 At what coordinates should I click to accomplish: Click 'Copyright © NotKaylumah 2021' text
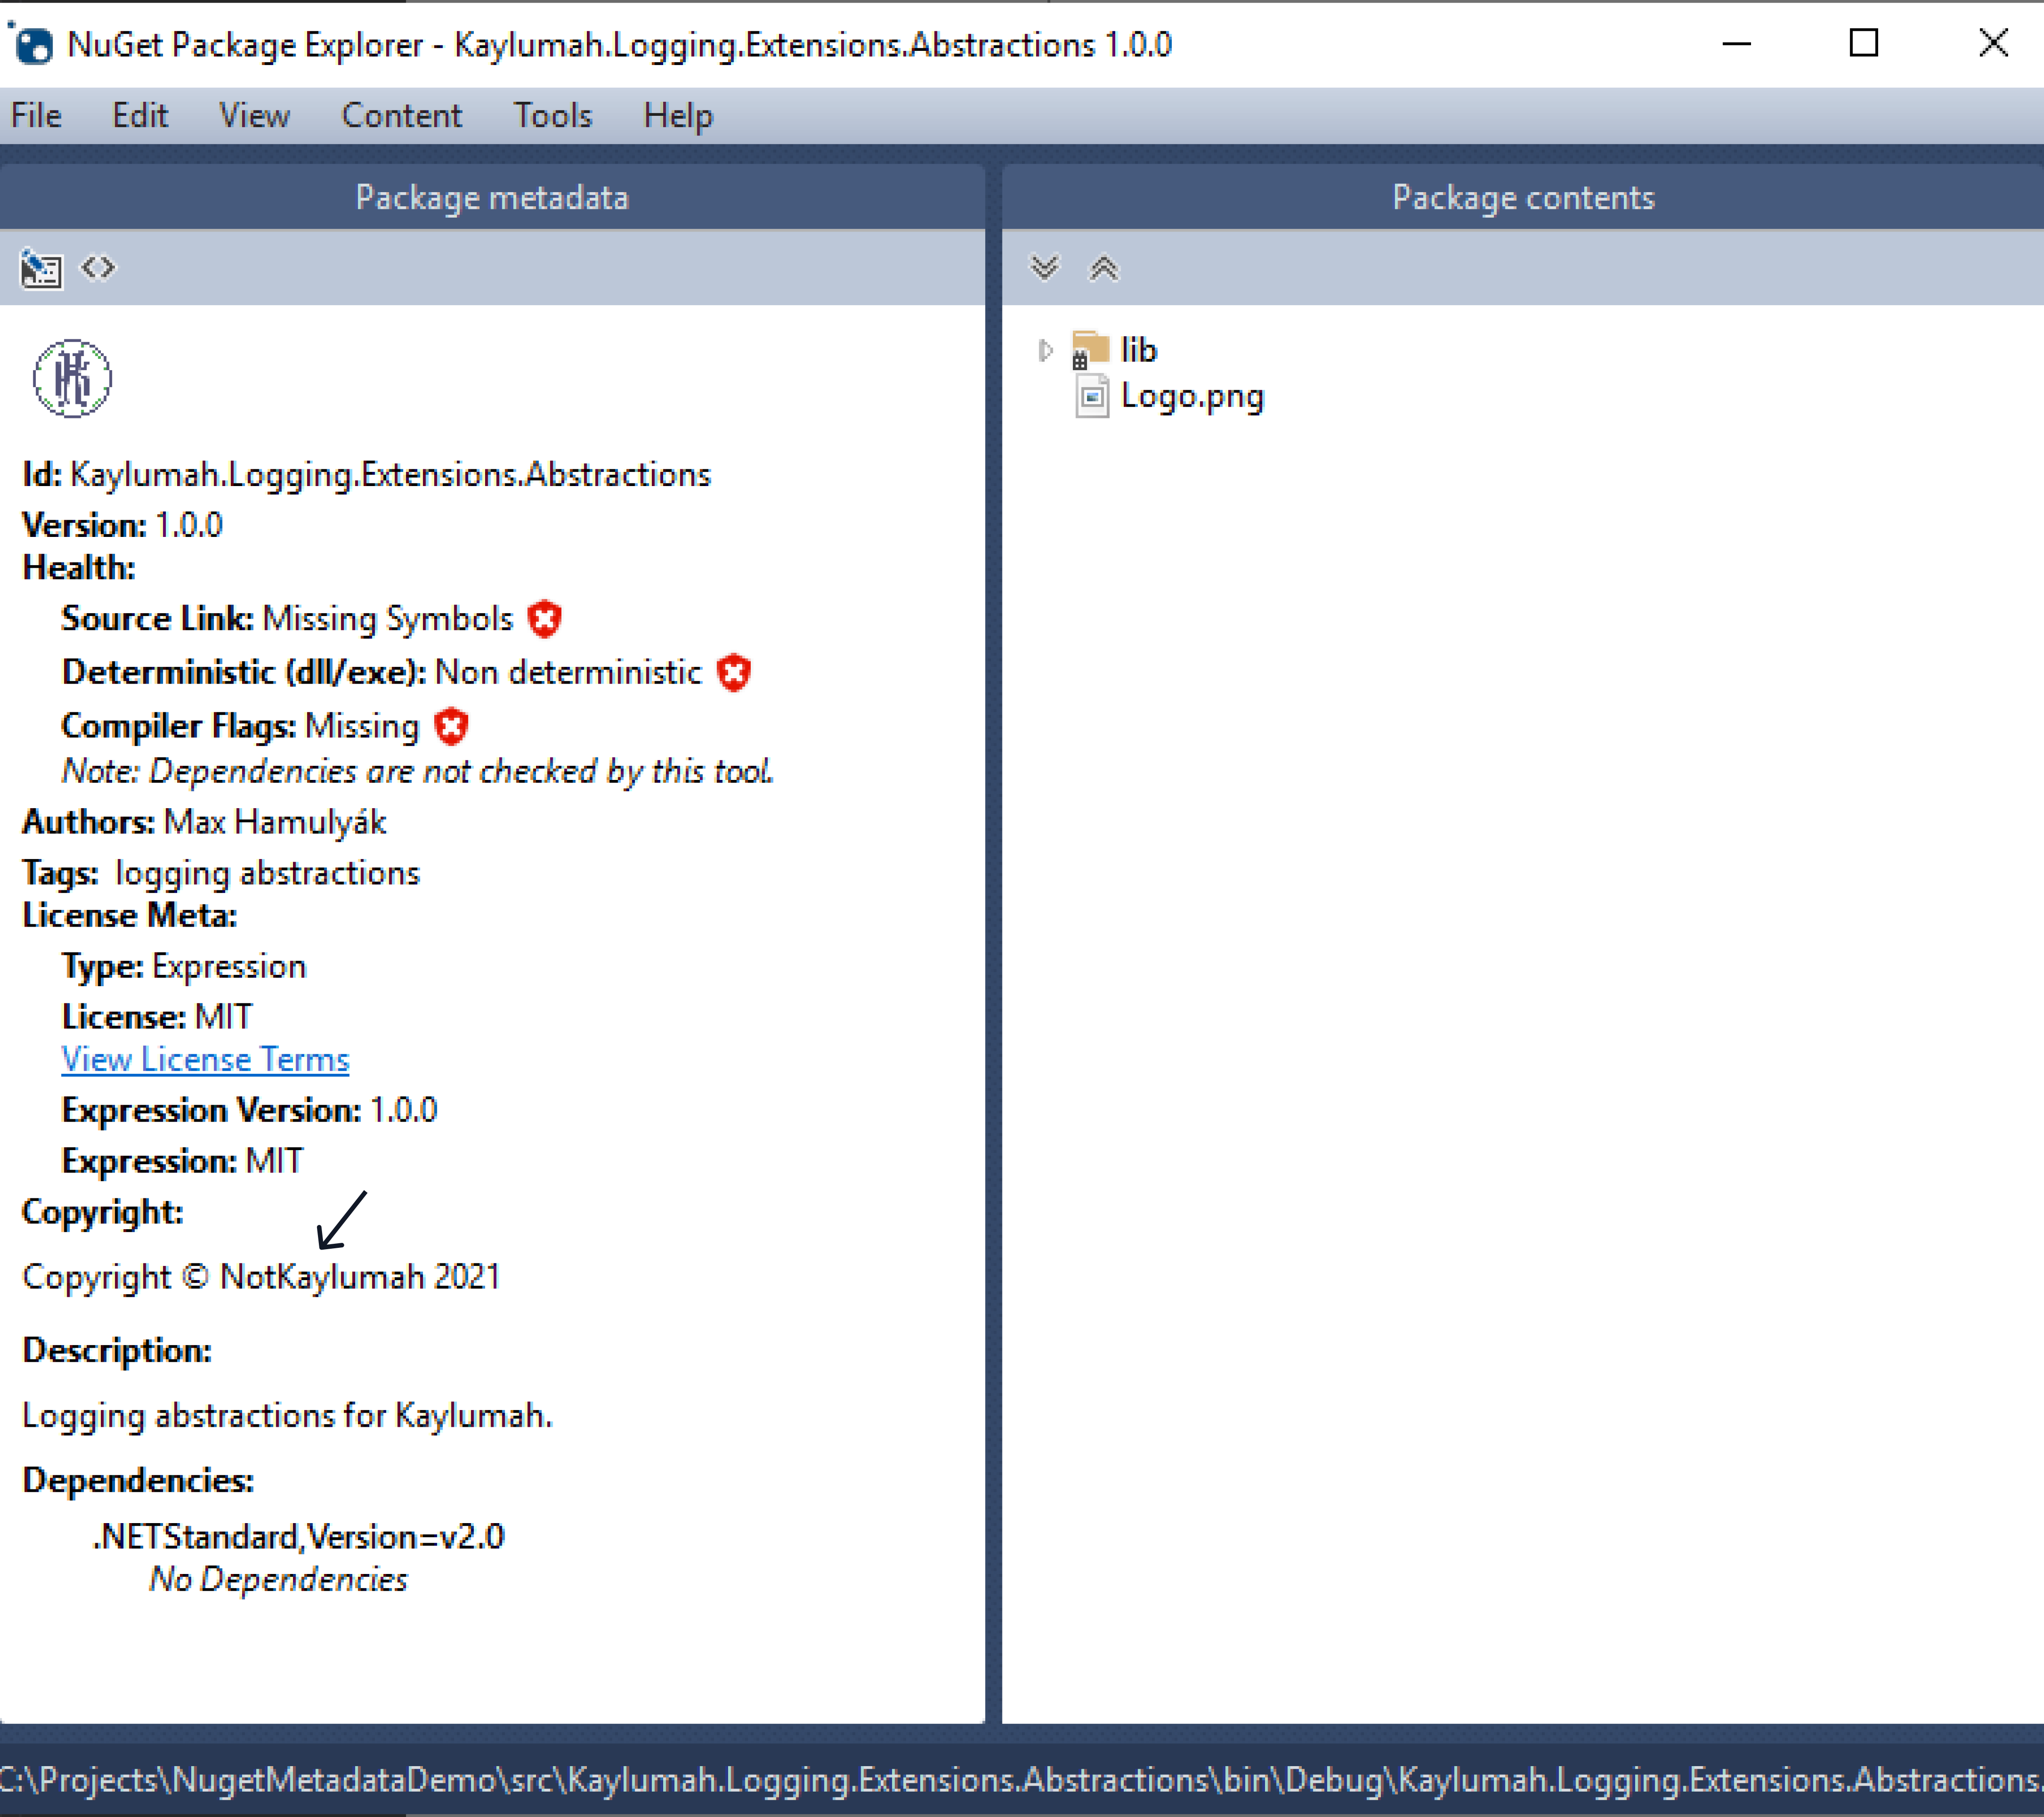(261, 1277)
